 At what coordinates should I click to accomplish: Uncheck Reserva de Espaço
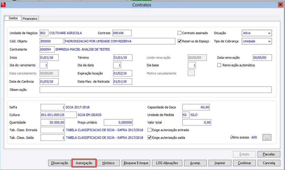click(x=180, y=41)
